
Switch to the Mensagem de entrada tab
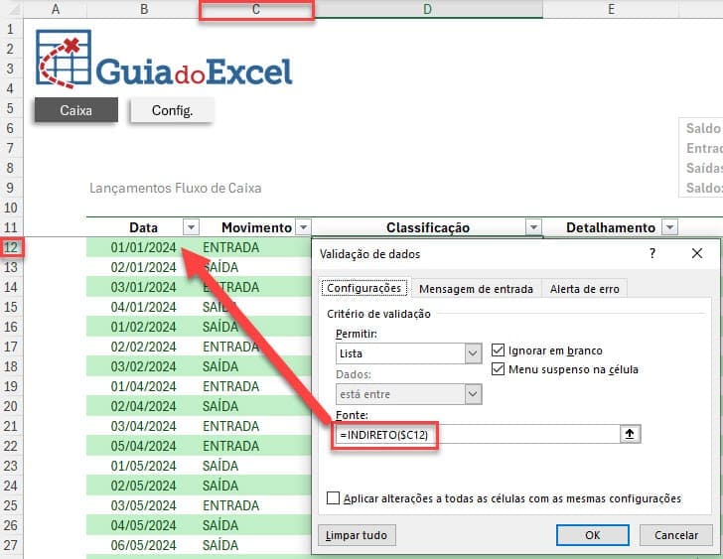pyautogui.click(x=476, y=289)
